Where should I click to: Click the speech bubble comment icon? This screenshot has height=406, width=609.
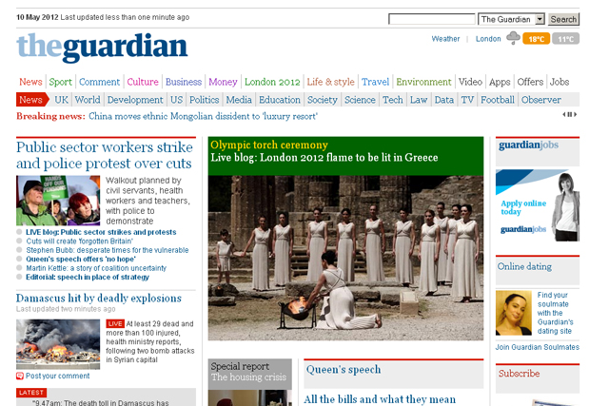(20, 376)
